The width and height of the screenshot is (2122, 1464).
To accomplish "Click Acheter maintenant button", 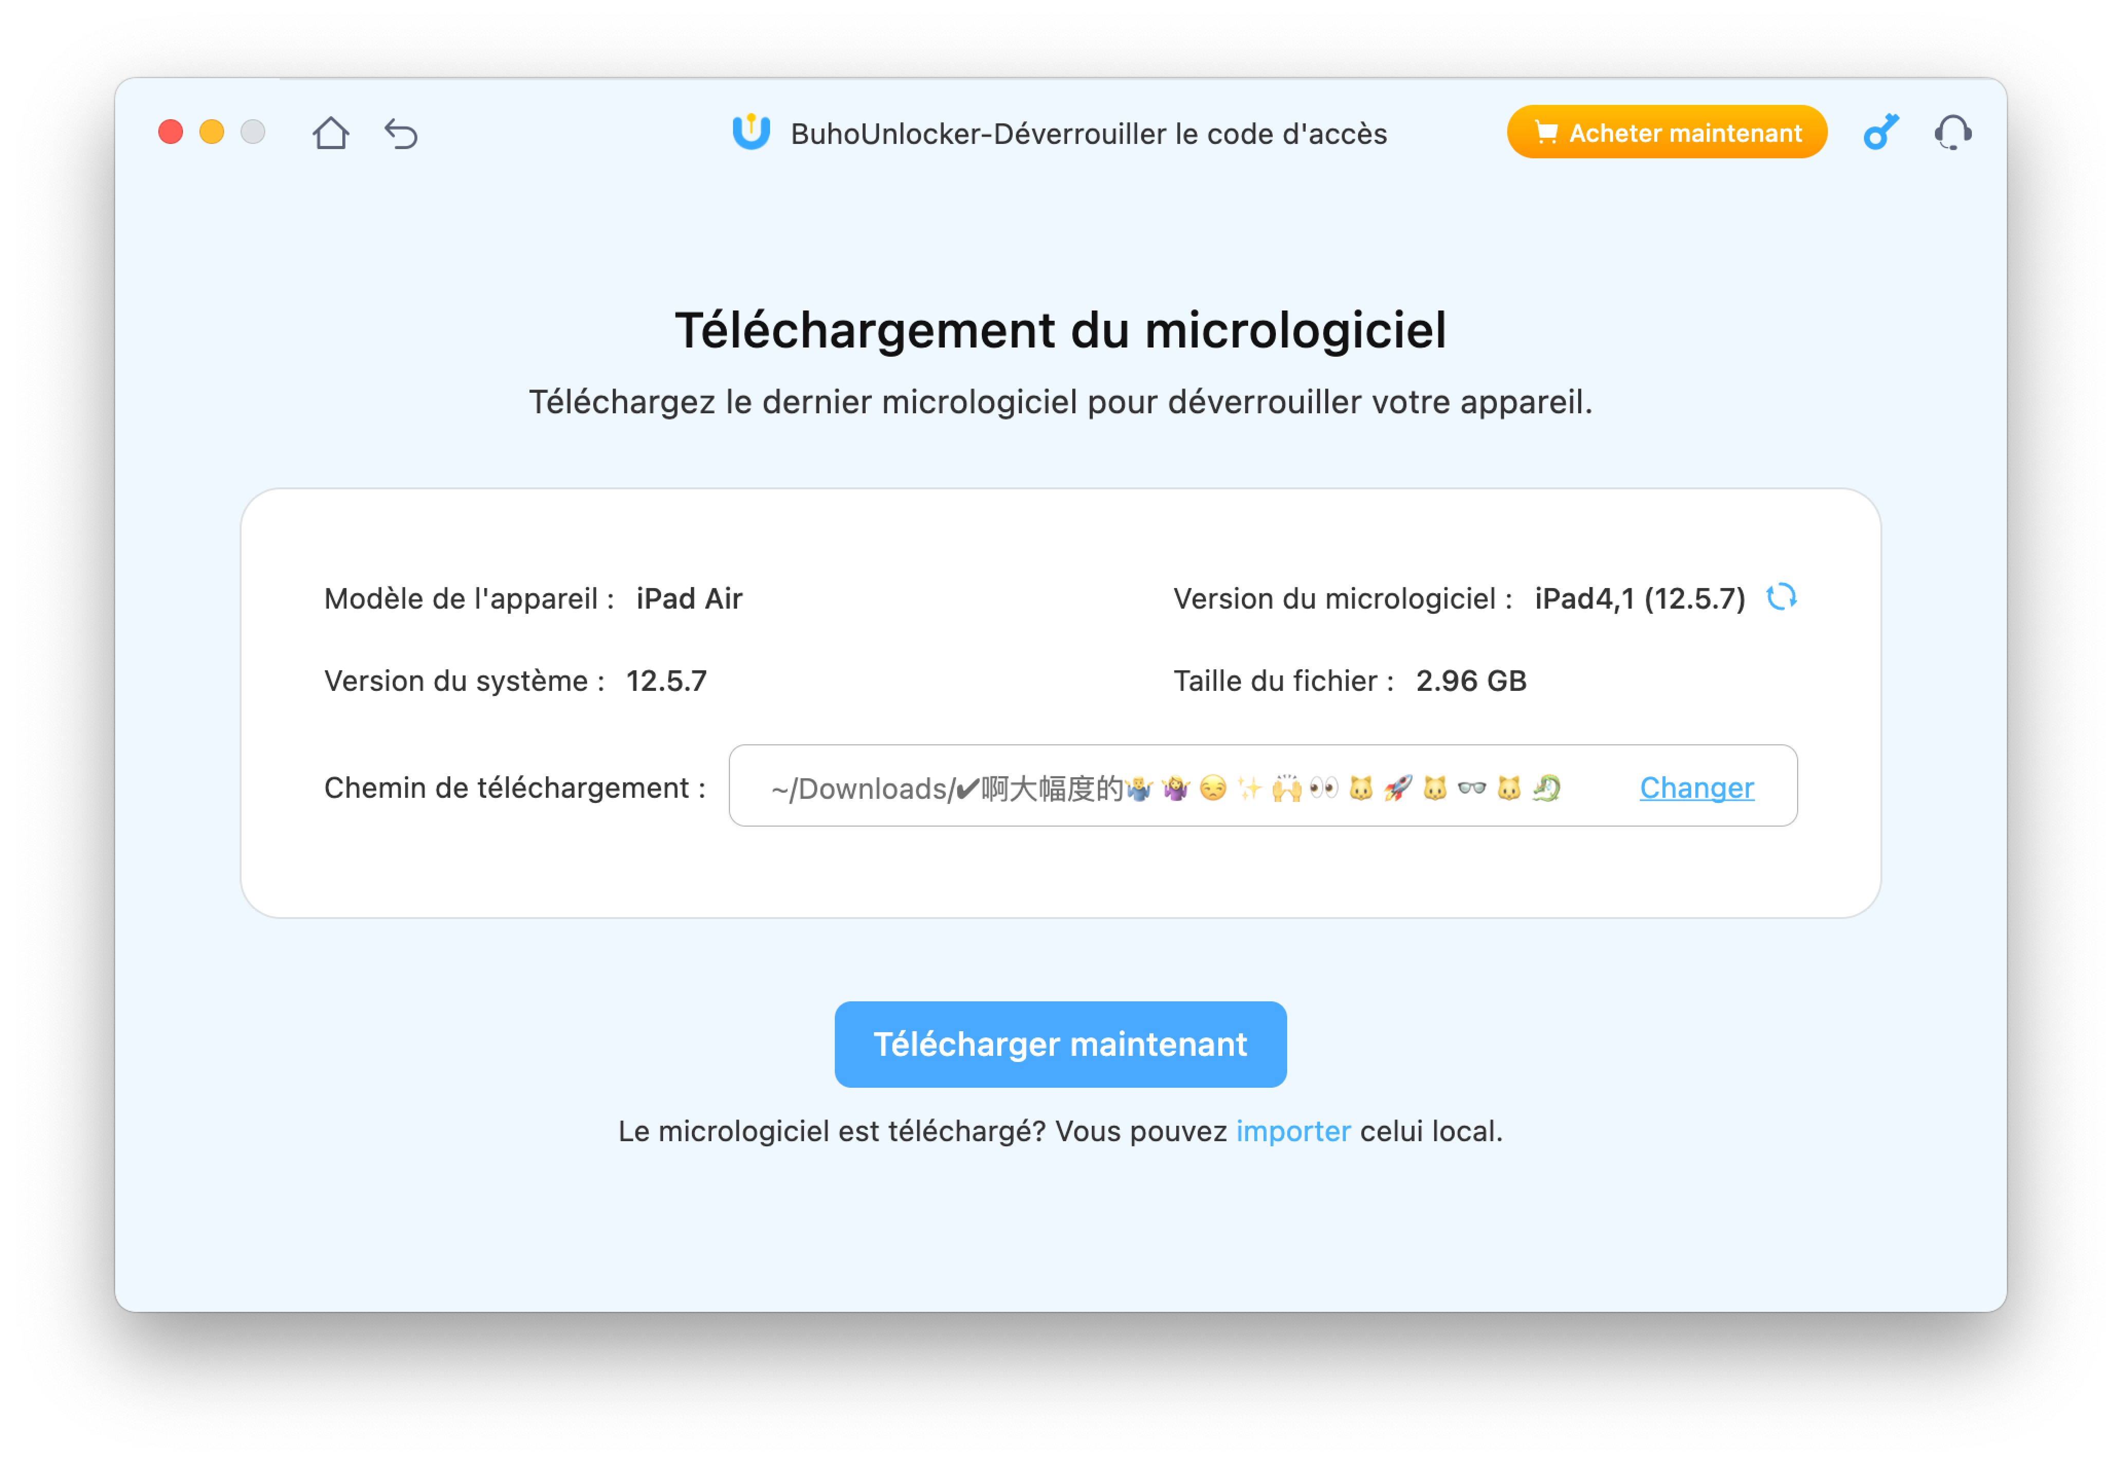I will [1666, 132].
